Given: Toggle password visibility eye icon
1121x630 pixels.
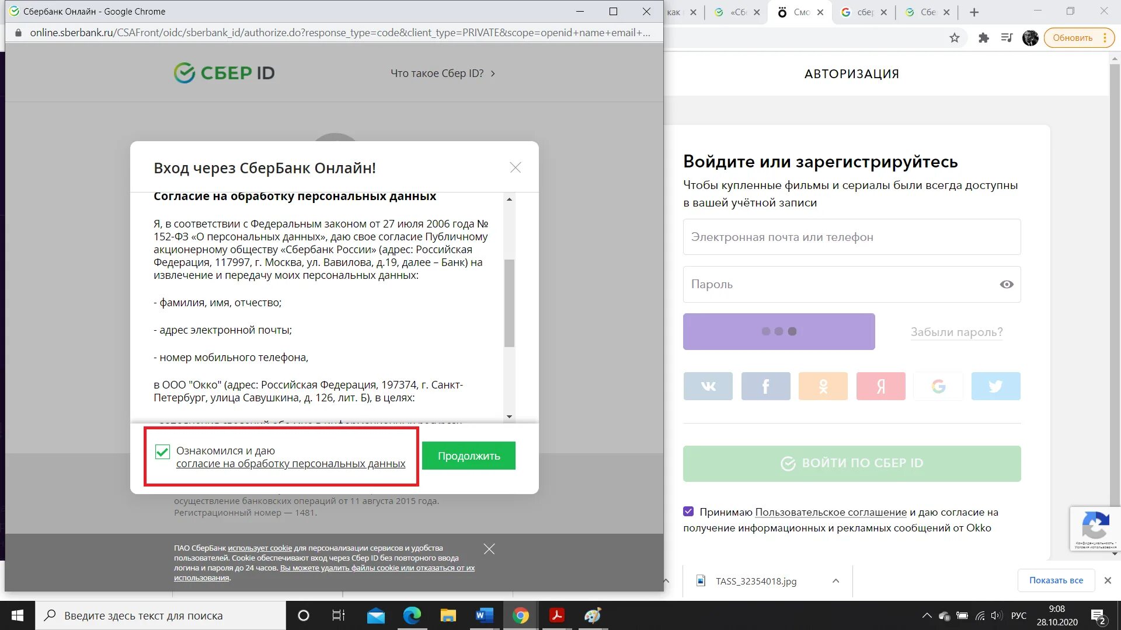Looking at the screenshot, I should (x=1007, y=285).
